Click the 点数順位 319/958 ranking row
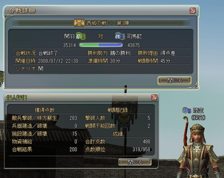Image resolution: width=224 pixels, height=178 pixels. point(118,149)
